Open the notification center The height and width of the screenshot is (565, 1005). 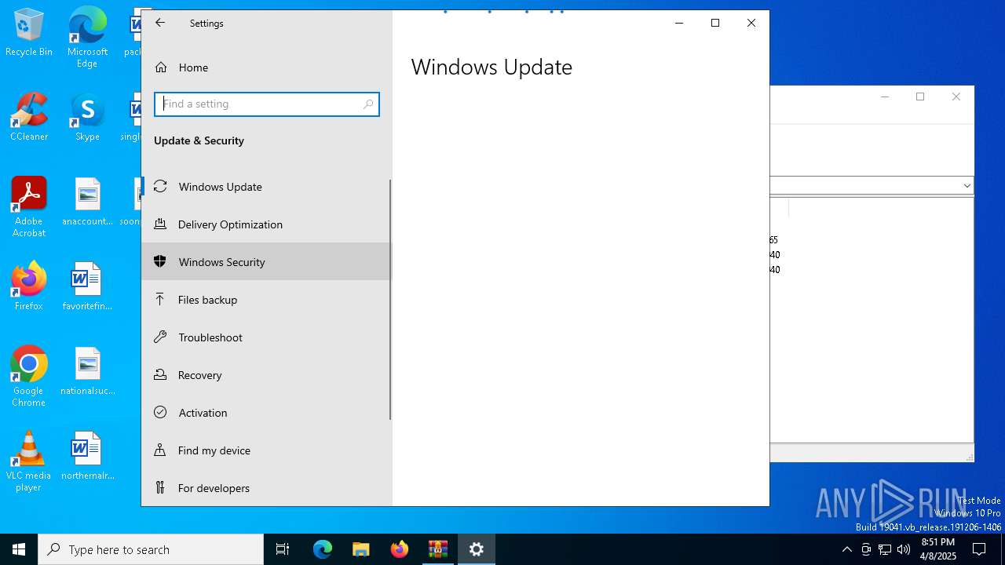tap(979, 549)
